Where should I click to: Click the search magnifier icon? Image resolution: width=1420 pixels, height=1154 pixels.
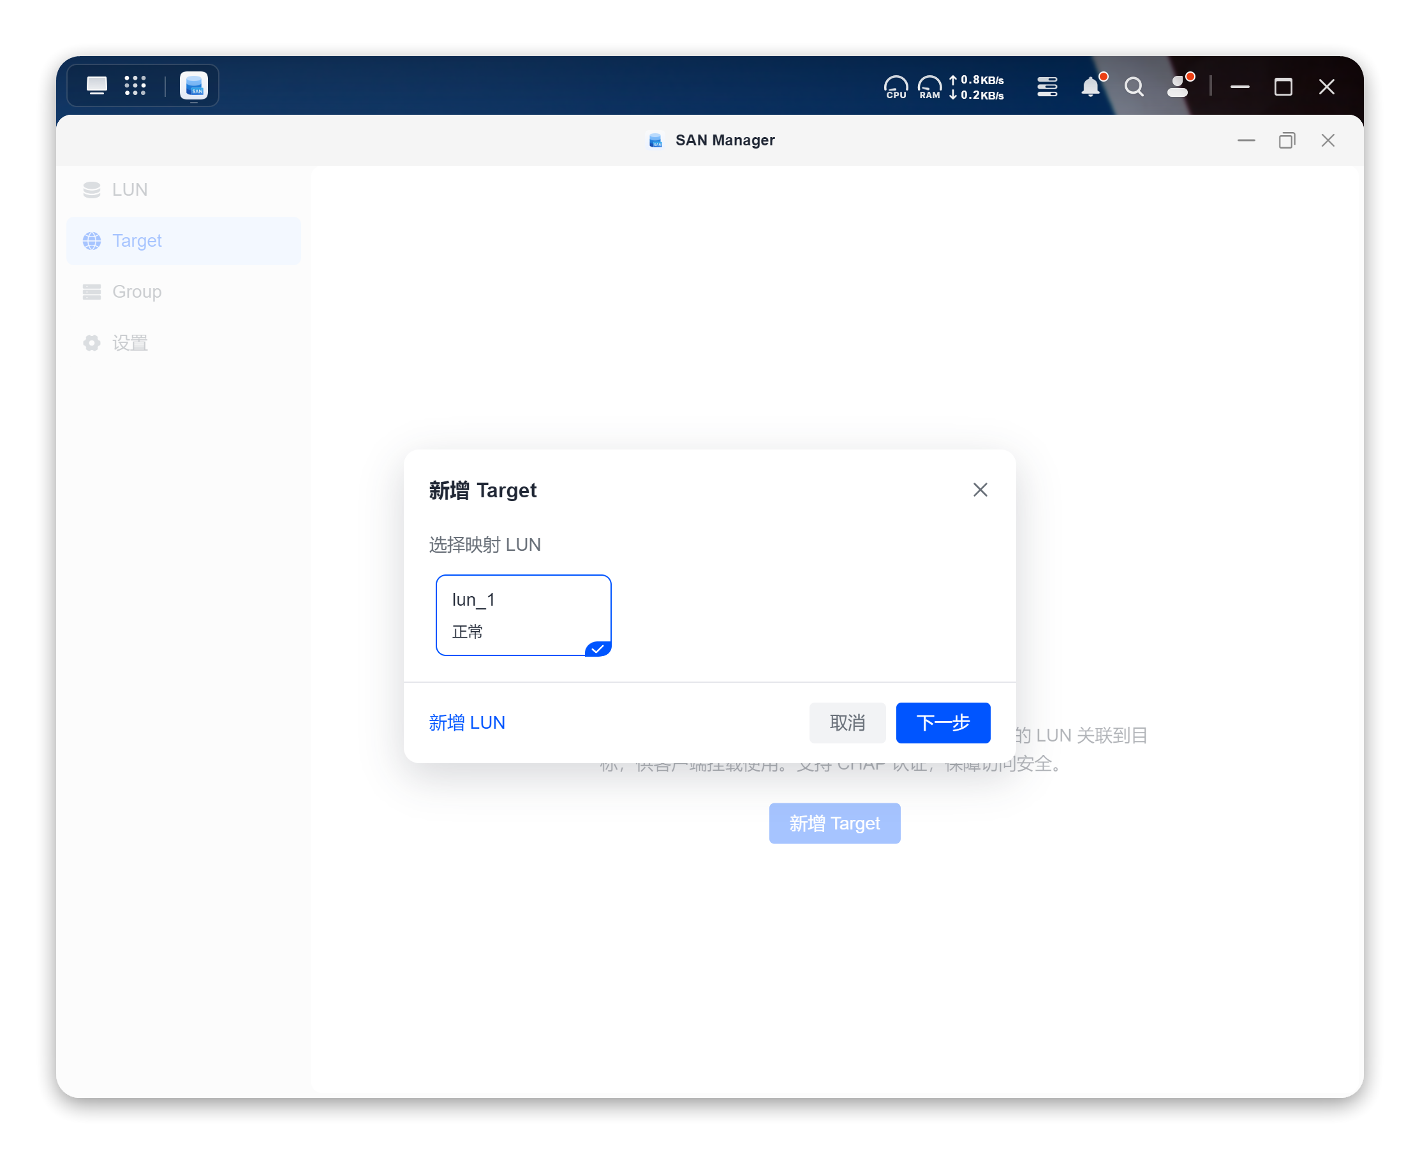(x=1134, y=87)
